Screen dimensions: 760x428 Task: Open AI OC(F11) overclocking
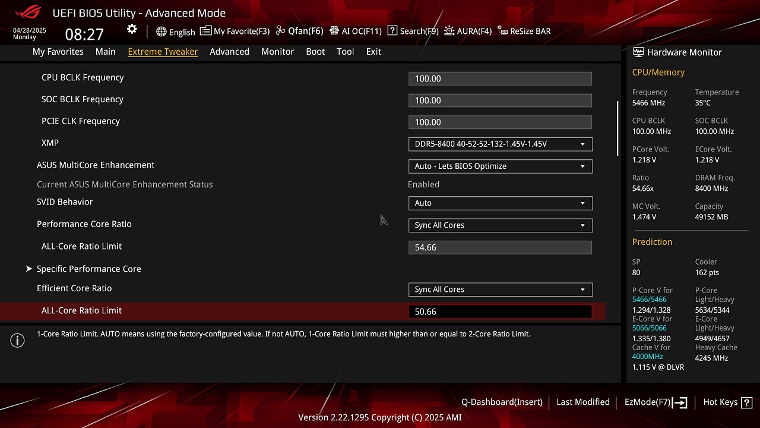356,31
